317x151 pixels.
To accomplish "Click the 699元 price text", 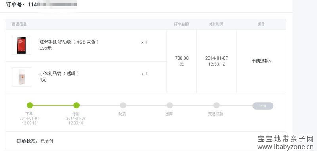I will (x=46, y=48).
